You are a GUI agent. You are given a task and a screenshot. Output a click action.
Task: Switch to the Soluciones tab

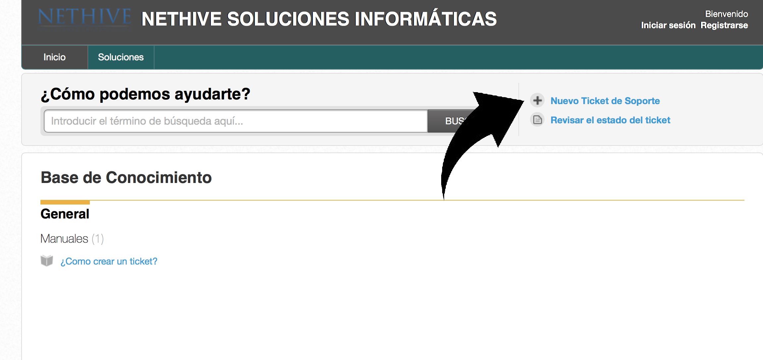click(121, 57)
